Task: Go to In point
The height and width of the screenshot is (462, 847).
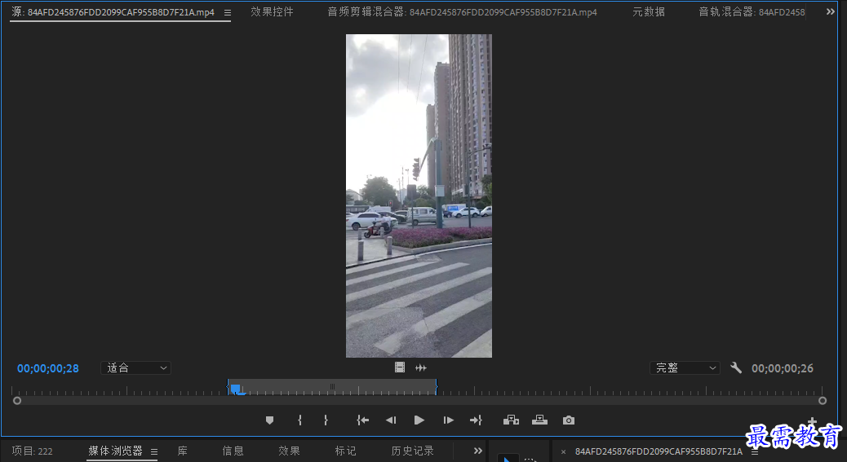Action: pos(362,420)
